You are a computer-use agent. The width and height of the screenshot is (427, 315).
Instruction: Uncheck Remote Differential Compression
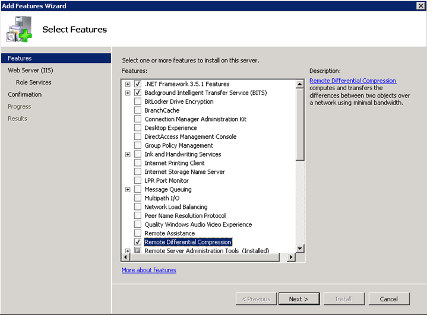(x=138, y=242)
